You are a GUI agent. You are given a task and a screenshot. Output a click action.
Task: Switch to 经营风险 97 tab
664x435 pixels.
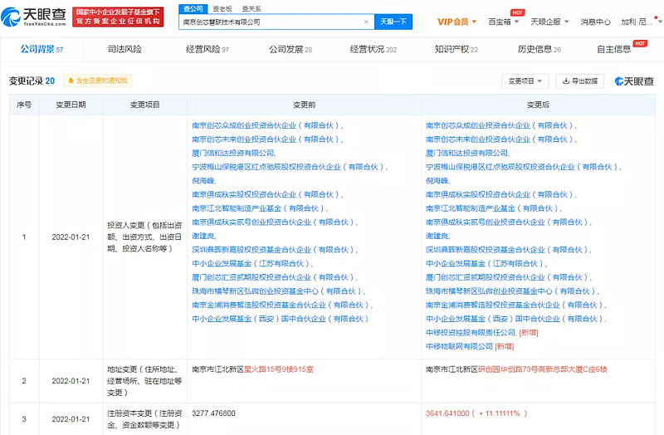pyautogui.click(x=207, y=49)
